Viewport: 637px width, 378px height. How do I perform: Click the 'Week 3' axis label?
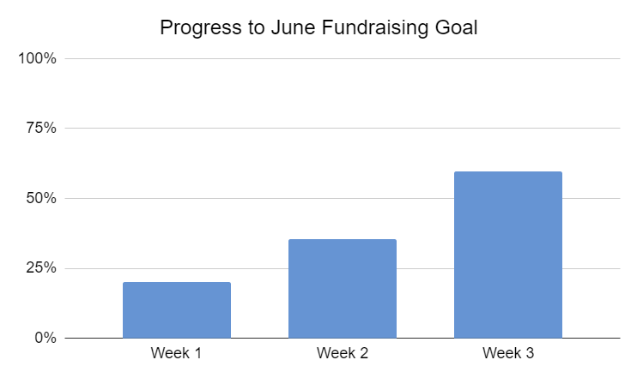[507, 353]
